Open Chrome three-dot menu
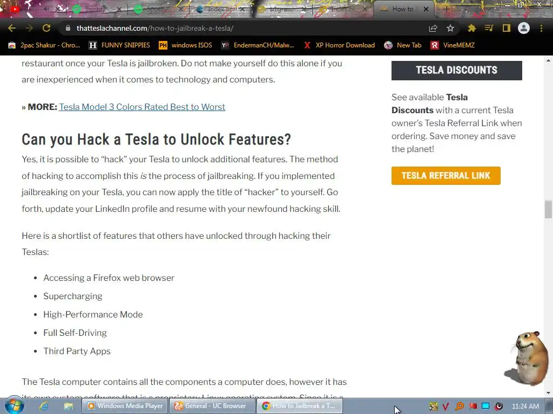The image size is (553, 414). tap(541, 28)
